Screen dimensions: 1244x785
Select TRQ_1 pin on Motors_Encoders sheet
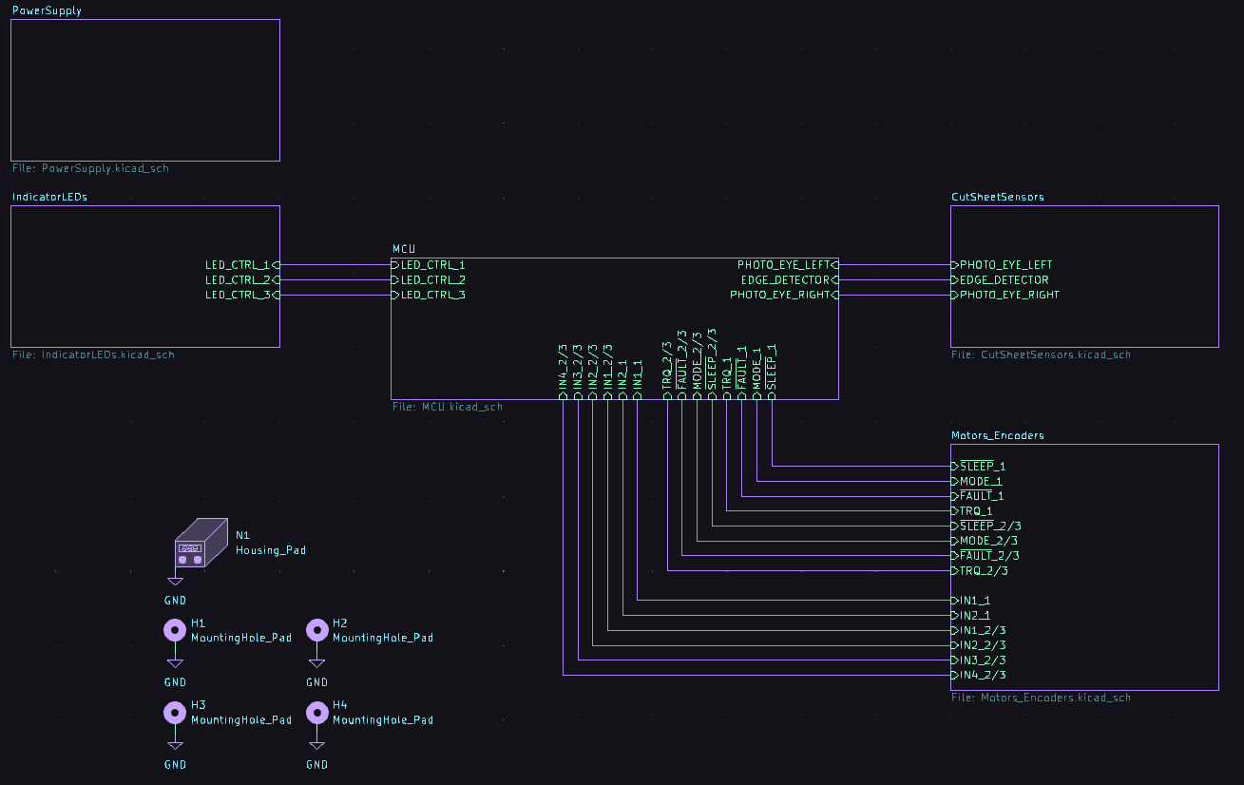[972, 510]
